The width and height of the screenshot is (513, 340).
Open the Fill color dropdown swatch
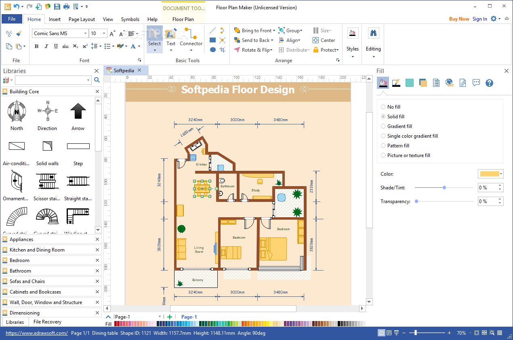click(491, 174)
